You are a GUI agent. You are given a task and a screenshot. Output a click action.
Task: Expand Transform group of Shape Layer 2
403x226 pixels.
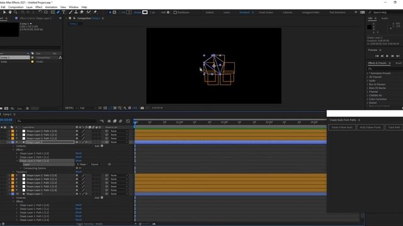click(14, 171)
